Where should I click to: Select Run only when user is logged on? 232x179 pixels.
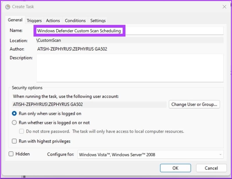point(14,113)
